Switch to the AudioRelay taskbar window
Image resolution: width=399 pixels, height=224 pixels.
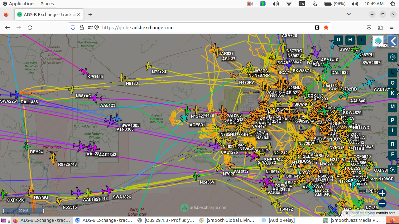pos(278,220)
